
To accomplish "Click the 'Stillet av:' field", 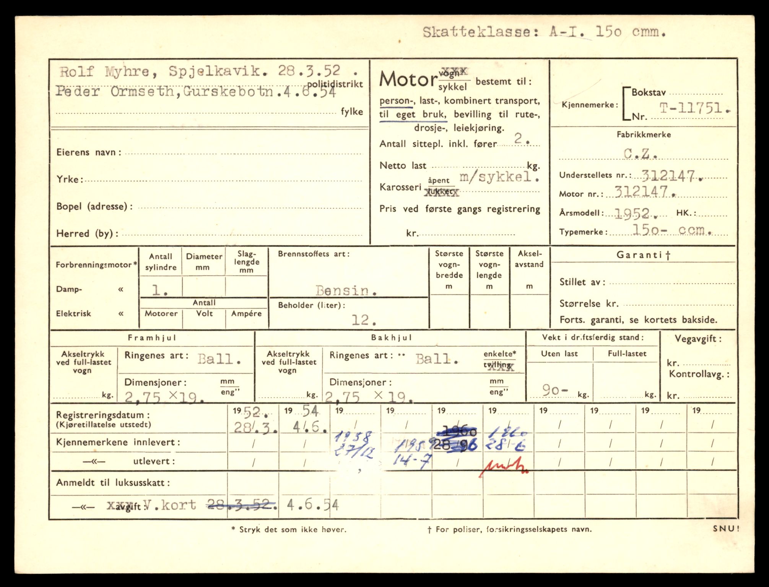I will 647,282.
